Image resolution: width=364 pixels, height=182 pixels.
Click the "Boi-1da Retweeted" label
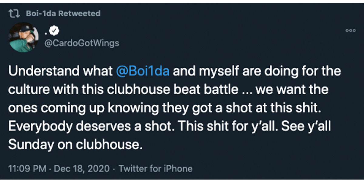point(63,14)
